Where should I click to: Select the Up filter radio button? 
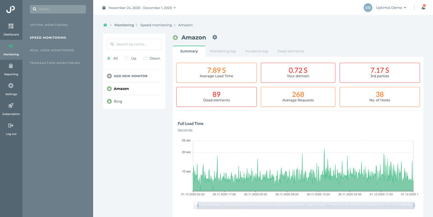tap(127, 58)
